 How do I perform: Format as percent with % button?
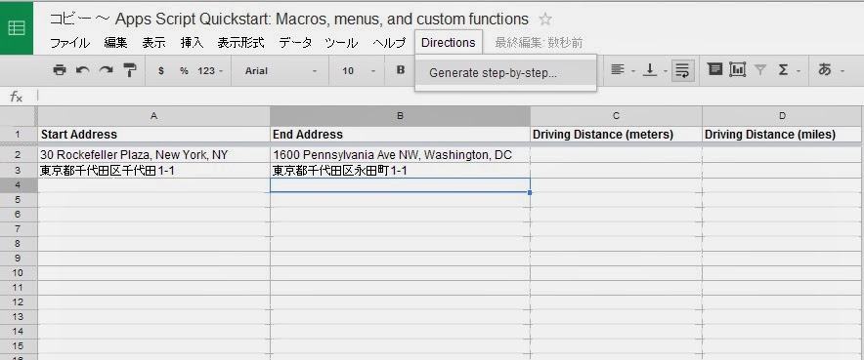[x=184, y=71]
